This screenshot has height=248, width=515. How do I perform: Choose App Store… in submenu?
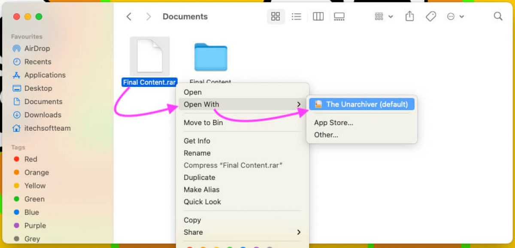[x=333, y=123]
